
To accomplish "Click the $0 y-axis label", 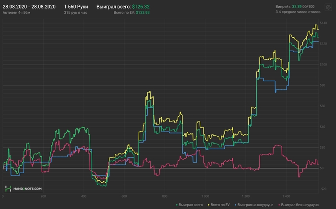I will pyautogui.click(x=322, y=168).
